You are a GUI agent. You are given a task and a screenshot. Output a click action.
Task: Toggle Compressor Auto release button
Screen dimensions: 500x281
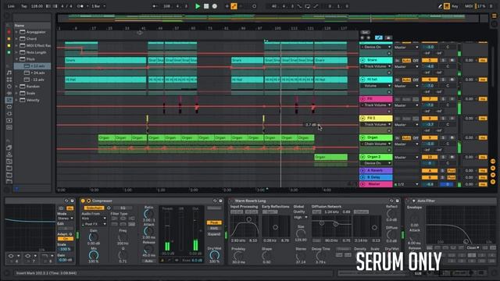click(148, 261)
